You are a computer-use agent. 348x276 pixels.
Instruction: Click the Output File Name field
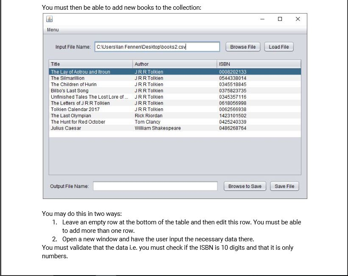coord(155,186)
